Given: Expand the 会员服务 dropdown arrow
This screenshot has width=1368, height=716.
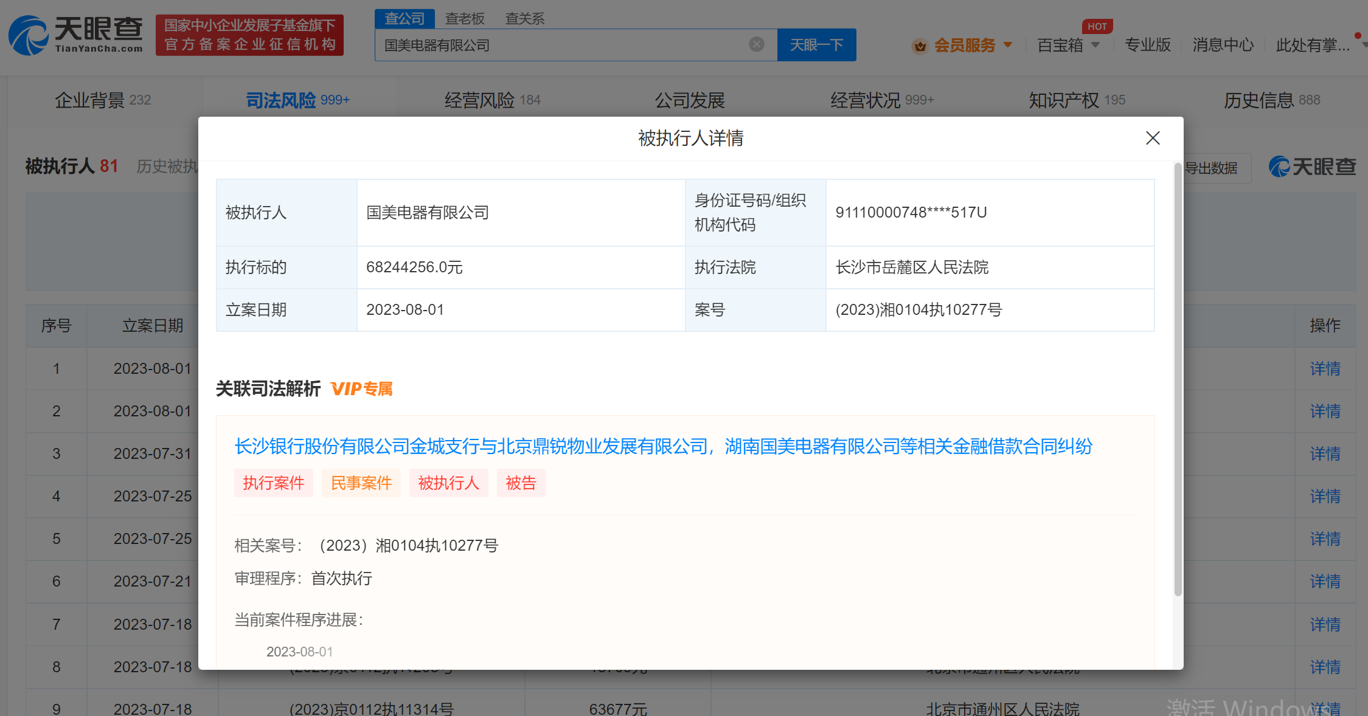Looking at the screenshot, I should [1008, 45].
